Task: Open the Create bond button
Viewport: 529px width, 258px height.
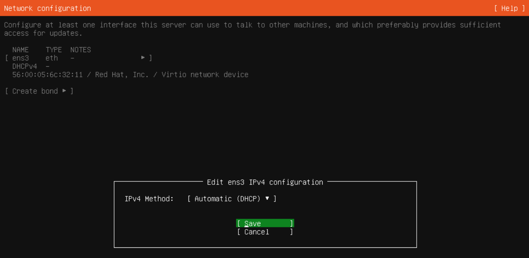Action: coord(39,91)
